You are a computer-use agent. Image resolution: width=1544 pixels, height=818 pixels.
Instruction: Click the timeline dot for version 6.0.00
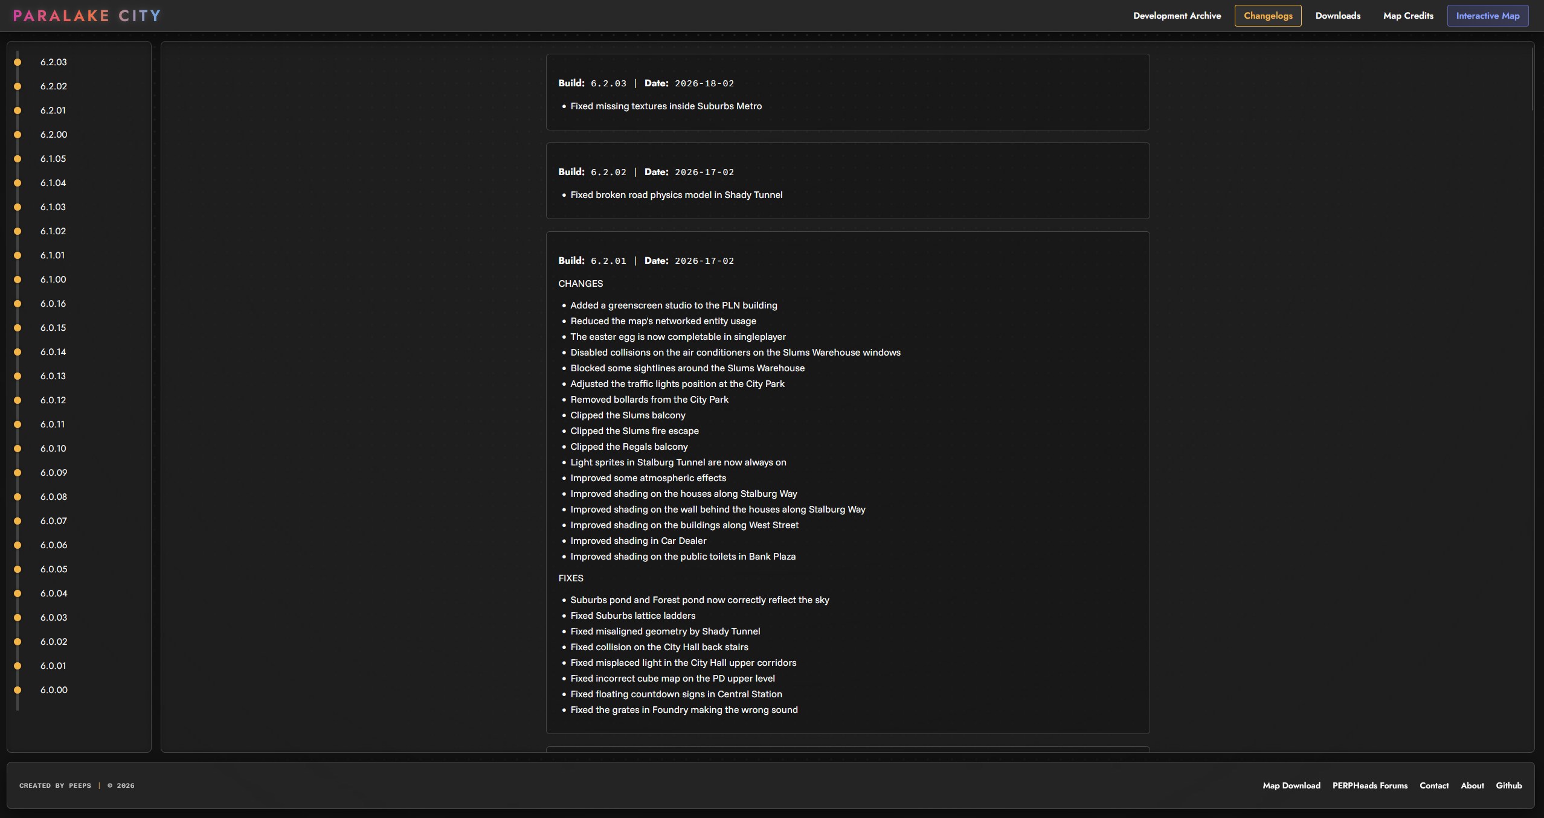pyautogui.click(x=18, y=690)
